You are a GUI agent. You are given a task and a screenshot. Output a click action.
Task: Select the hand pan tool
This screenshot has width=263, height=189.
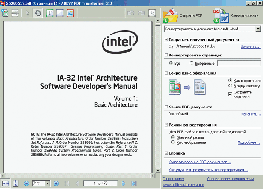coord(38,13)
